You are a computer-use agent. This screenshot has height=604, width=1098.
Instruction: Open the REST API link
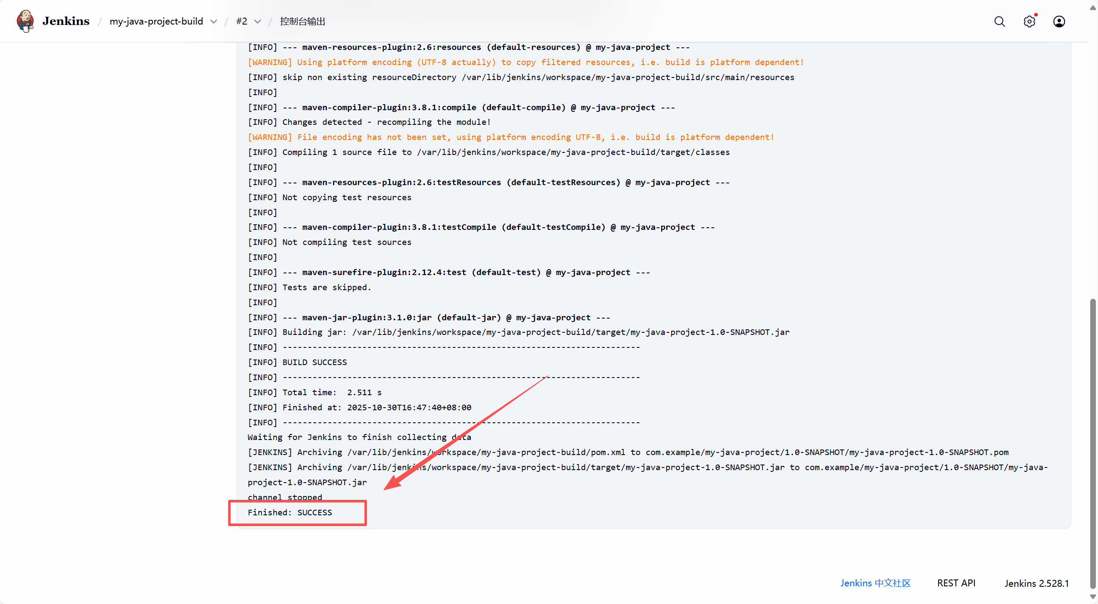click(x=956, y=583)
